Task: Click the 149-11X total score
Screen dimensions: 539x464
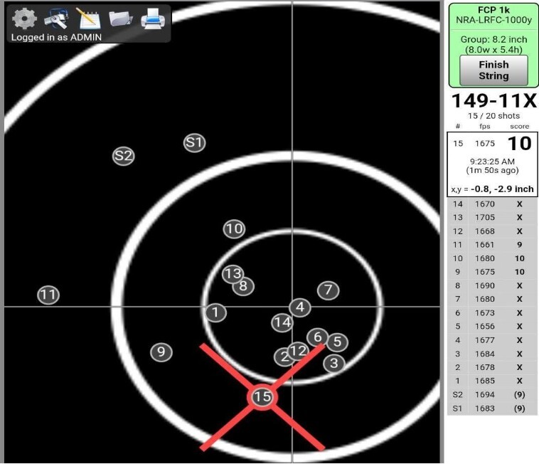Action: click(493, 102)
